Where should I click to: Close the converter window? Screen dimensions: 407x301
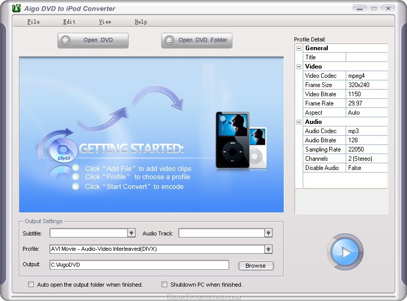click(388, 9)
